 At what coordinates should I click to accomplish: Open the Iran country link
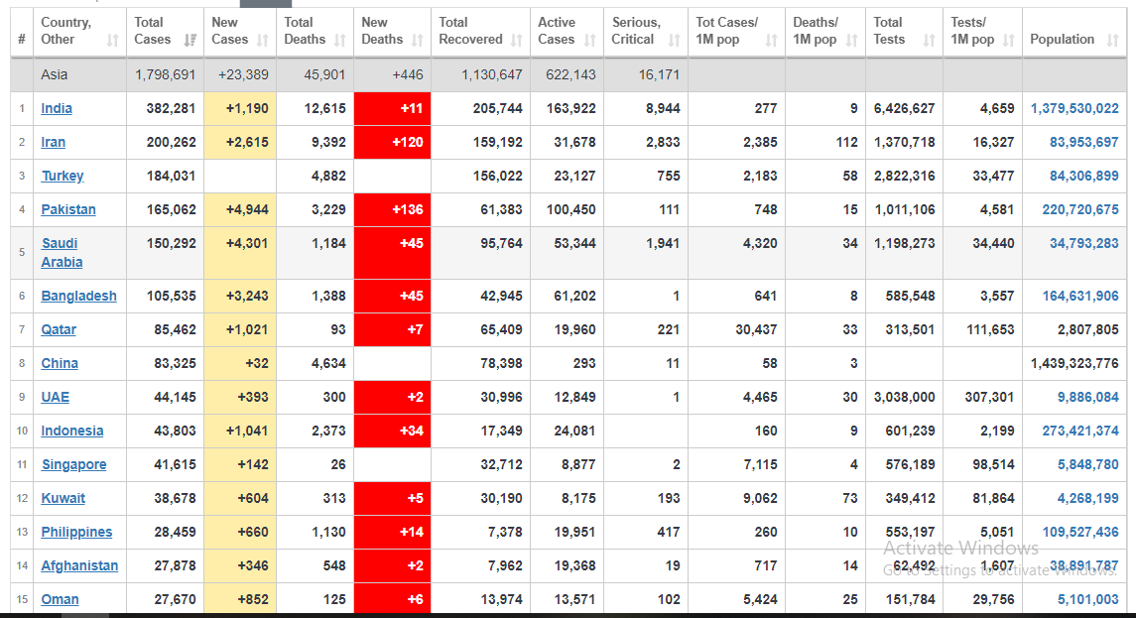[53, 142]
